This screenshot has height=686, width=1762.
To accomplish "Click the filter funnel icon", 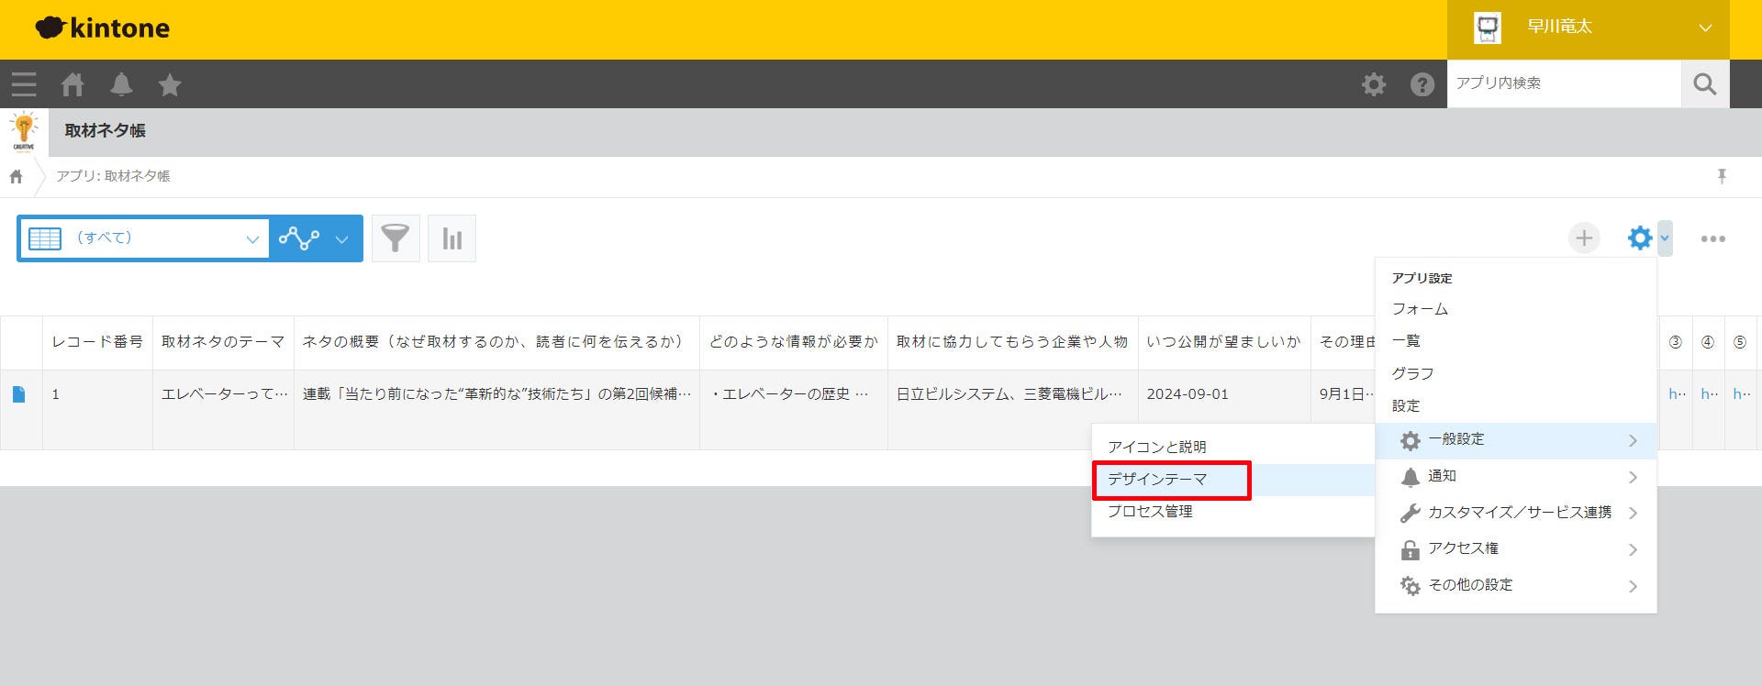I will 396,238.
